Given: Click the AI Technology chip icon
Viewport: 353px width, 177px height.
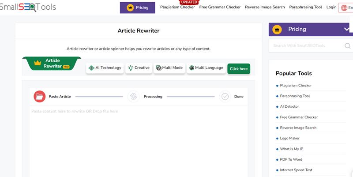Looking at the screenshot, I should coord(91,68).
